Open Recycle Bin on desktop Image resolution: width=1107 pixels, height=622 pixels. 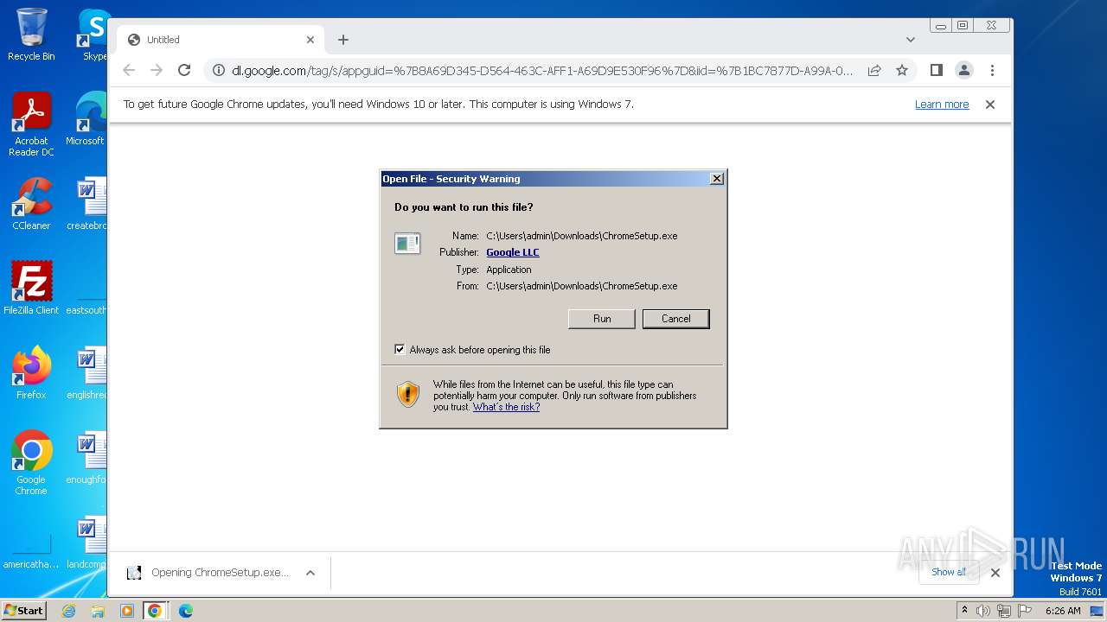click(31, 35)
